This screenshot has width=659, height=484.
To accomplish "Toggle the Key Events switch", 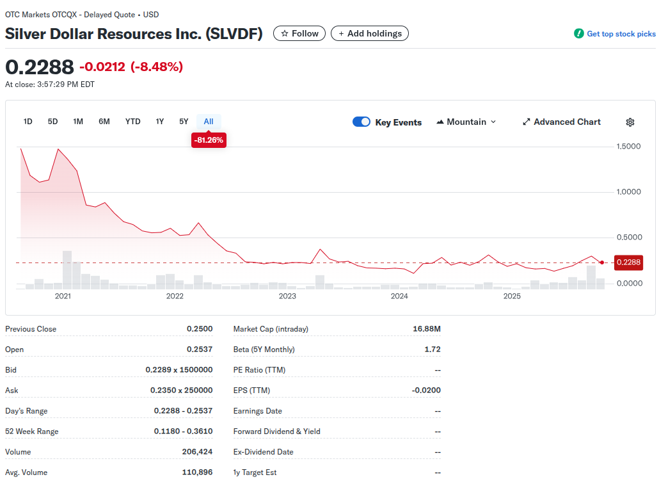I will [361, 122].
